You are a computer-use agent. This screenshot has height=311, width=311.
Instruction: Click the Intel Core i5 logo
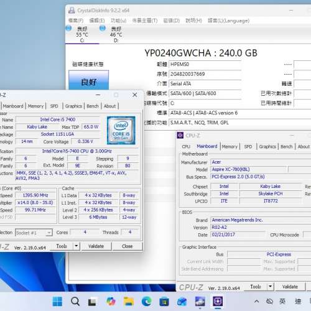(x=121, y=130)
